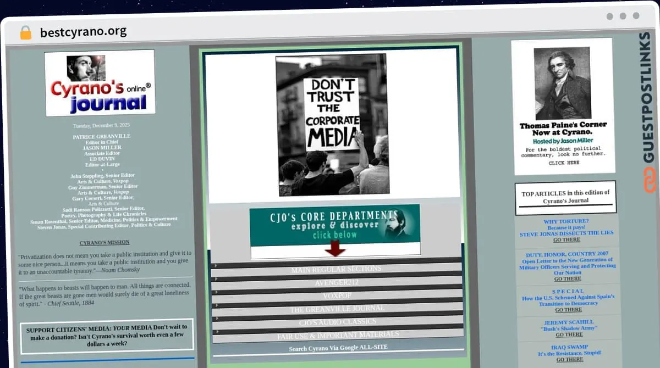Click the date Tuesday, December 9, 2025
The height and width of the screenshot is (368, 660).
[x=102, y=125]
